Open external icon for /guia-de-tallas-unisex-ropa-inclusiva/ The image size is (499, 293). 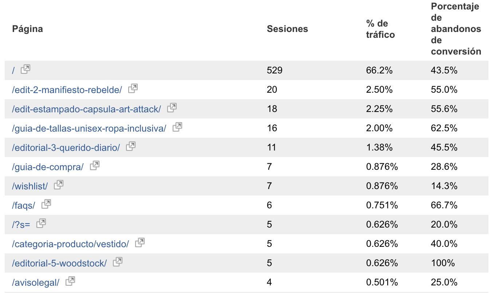coord(177,127)
